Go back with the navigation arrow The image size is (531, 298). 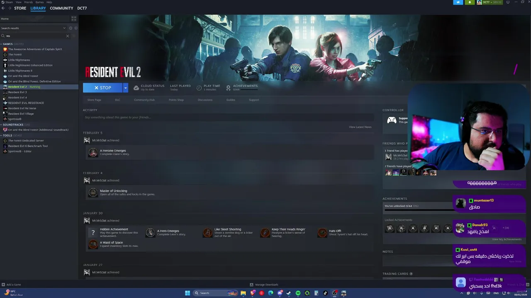(4, 8)
